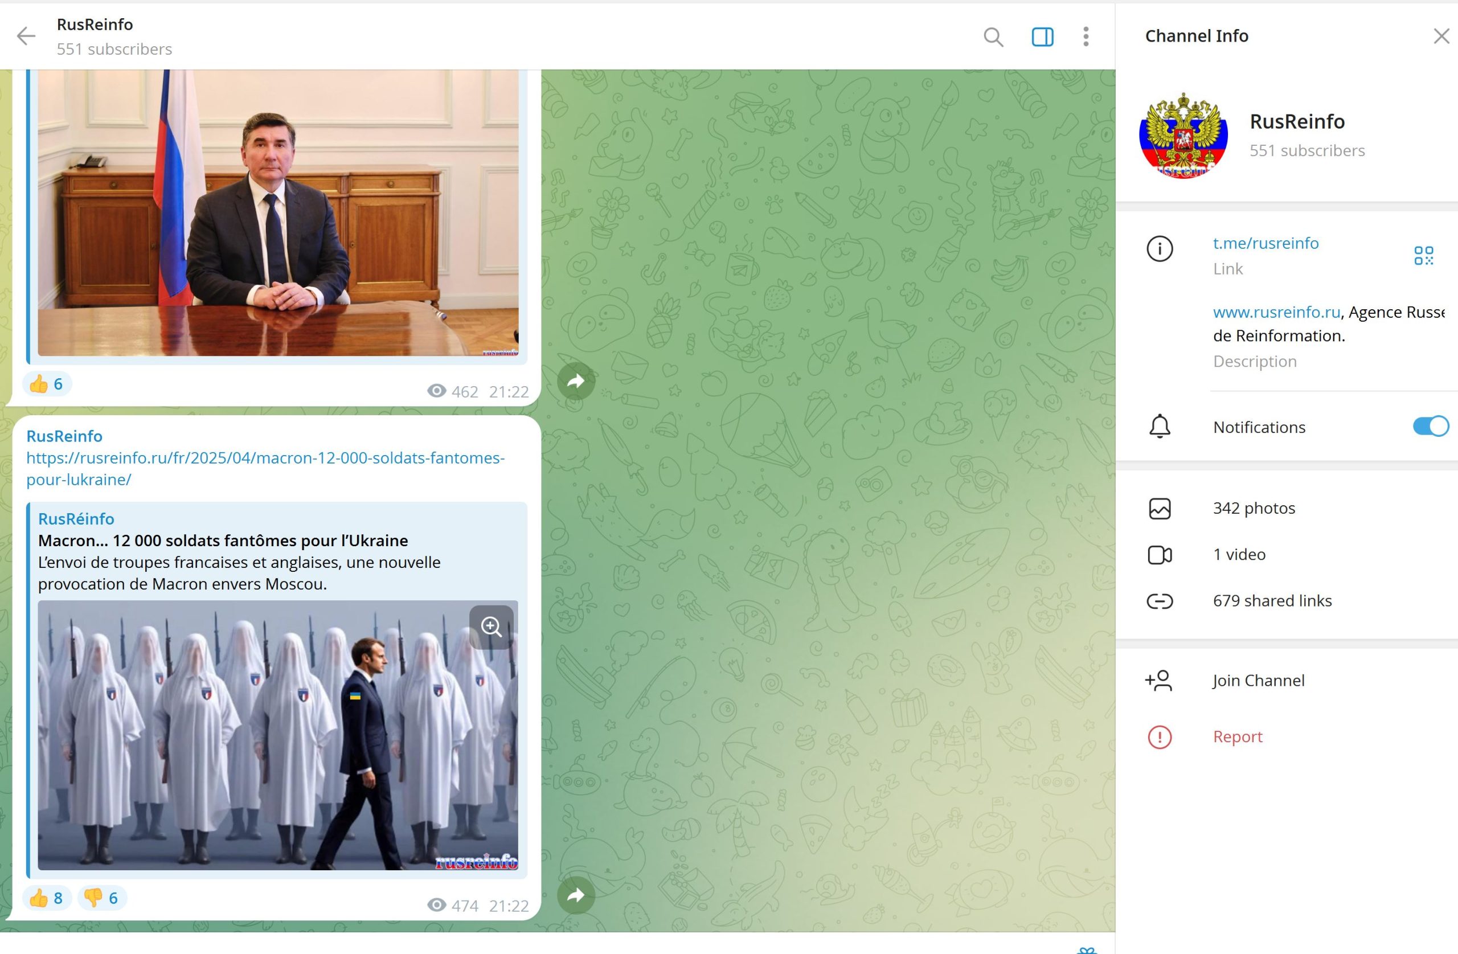The width and height of the screenshot is (1458, 954).
Task: Open the macron-12-000-soldats-fantomes article URL
Action: coord(265,469)
